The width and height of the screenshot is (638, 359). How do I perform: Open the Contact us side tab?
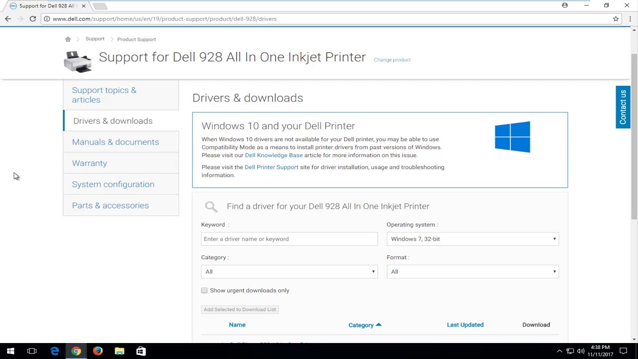click(x=623, y=107)
